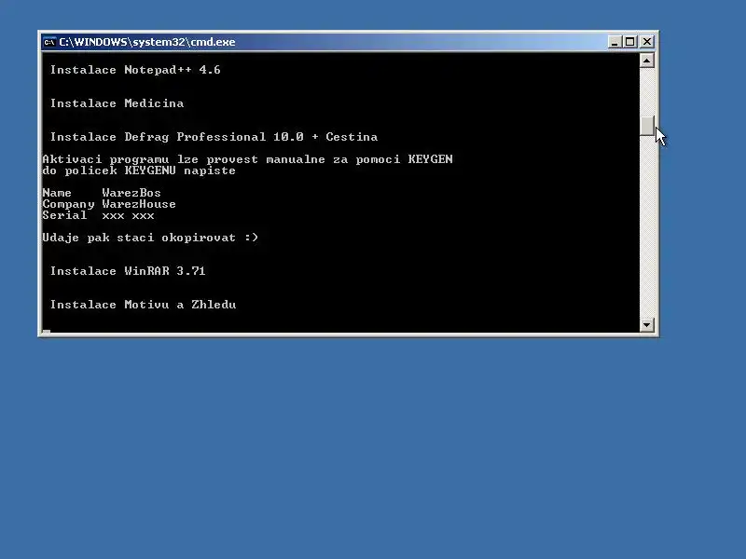Click the line starting 'Aktivaci programu lze'
This screenshot has height=559, width=746.
247,159
